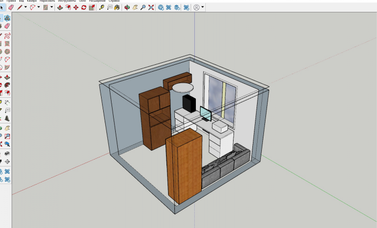377x228 pixels.
Task: Select the Eraser in the left toolset
Action: pyautogui.click(x=7, y=26)
